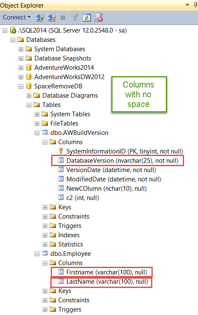
Task: Click the c2 column icon
Action: (x=61, y=197)
